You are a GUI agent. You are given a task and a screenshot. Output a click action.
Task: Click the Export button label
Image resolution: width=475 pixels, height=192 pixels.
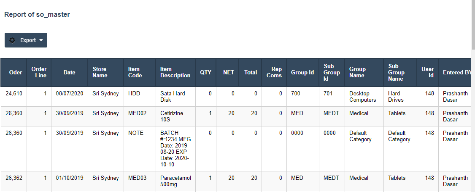pos(28,40)
